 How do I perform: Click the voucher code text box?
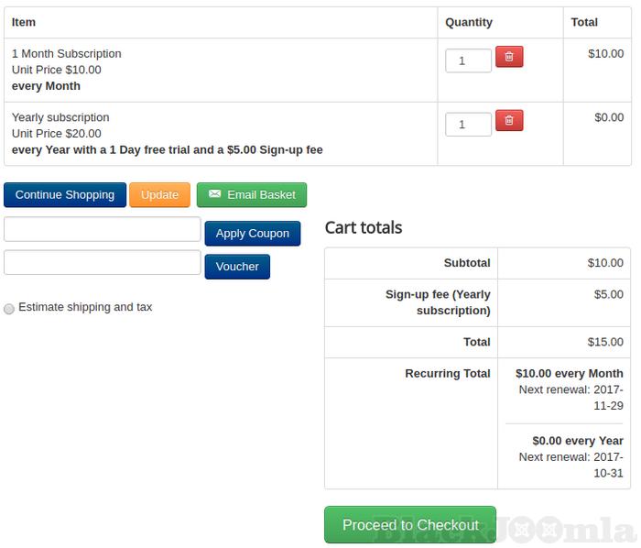pyautogui.click(x=103, y=262)
